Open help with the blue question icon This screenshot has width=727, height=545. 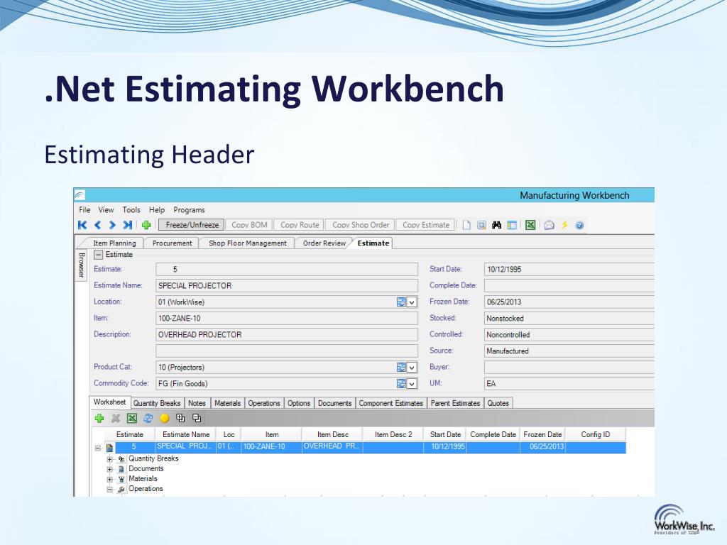pos(579,225)
